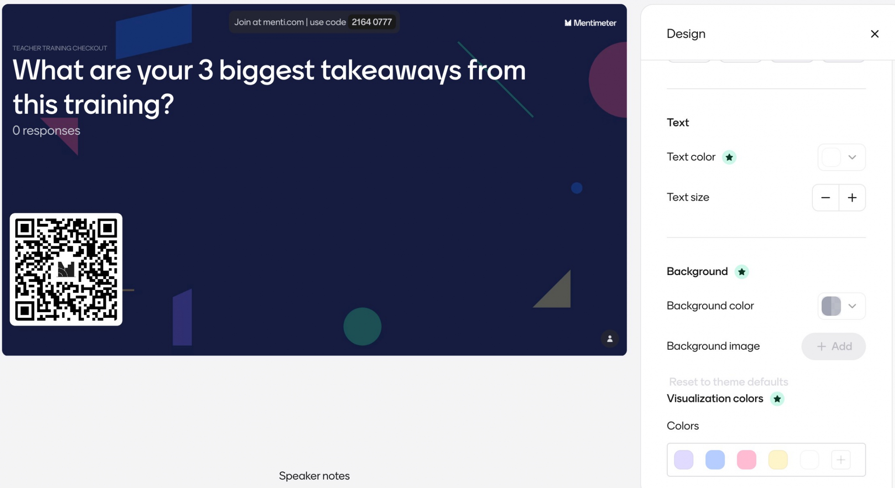Close the Design panel
895x488 pixels.
tap(874, 34)
